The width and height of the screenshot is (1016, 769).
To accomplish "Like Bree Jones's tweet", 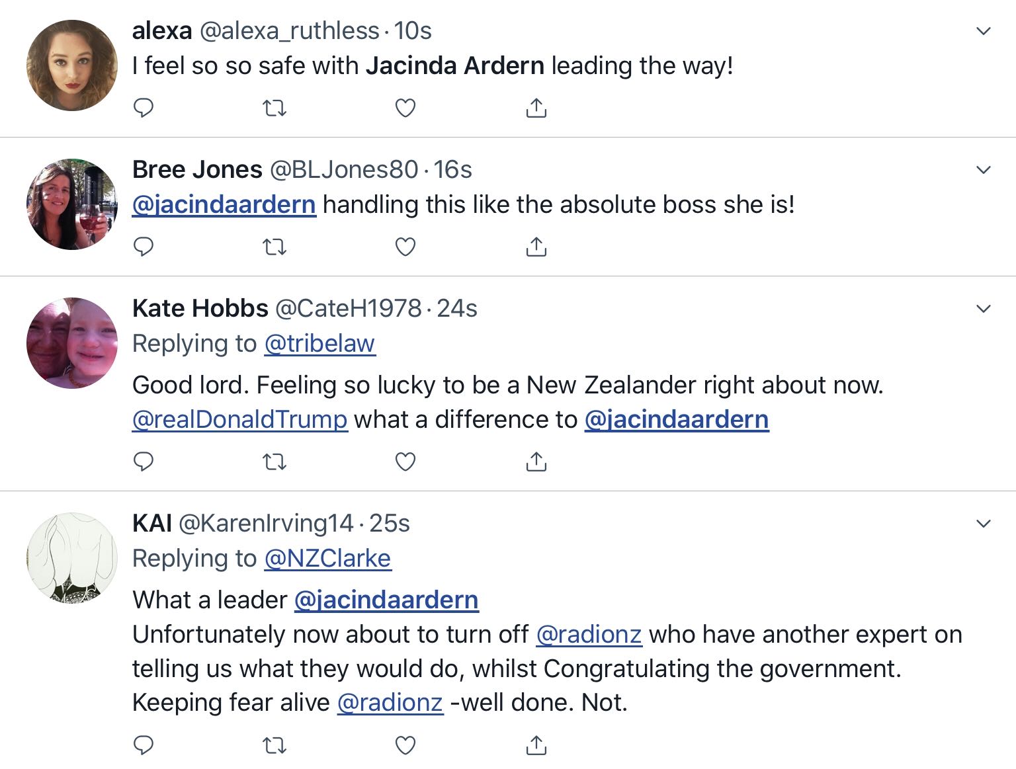I will tap(405, 247).
